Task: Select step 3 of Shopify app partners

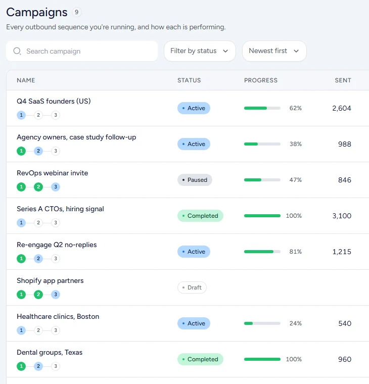Action: (56, 295)
